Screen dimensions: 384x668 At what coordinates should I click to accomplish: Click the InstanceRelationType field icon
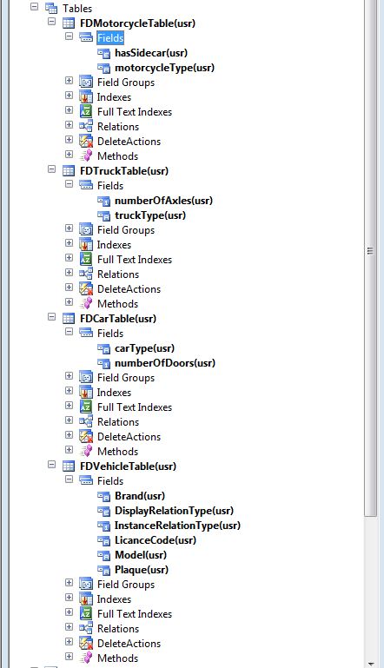(x=103, y=526)
